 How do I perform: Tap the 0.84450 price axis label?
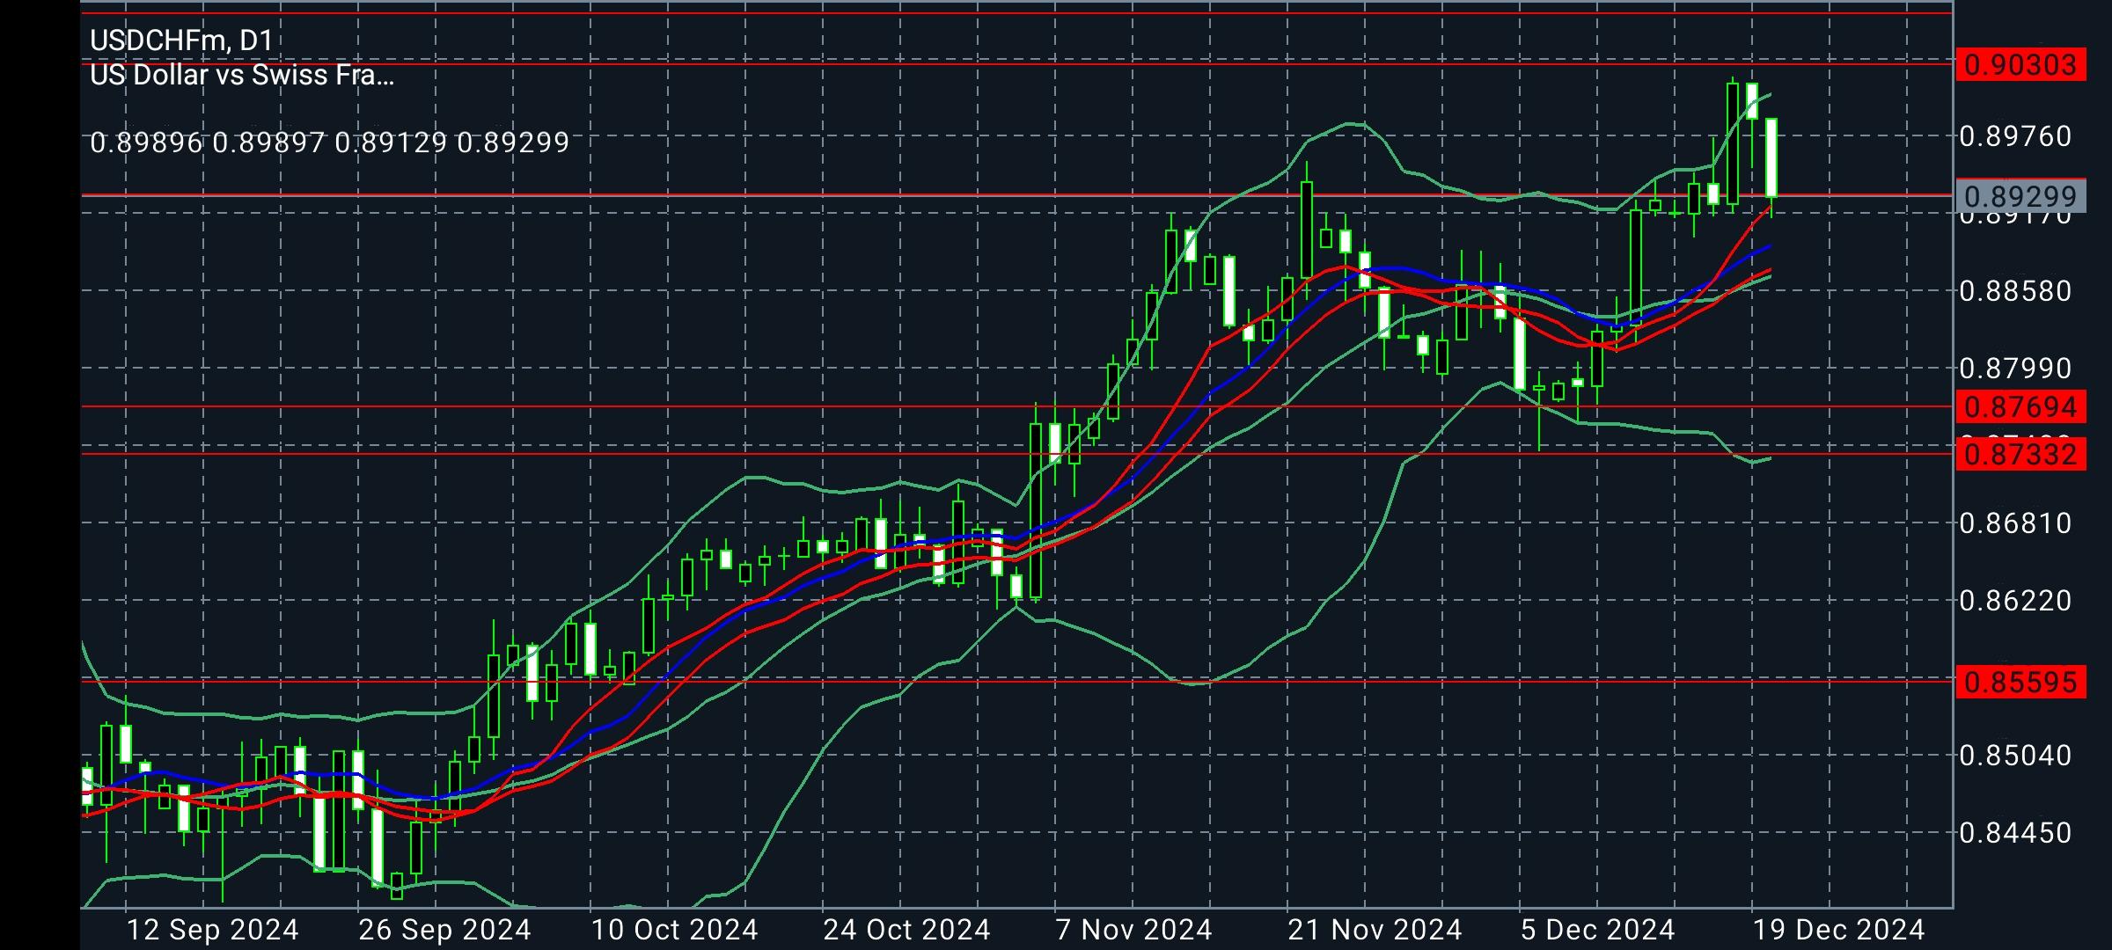(x=2015, y=833)
